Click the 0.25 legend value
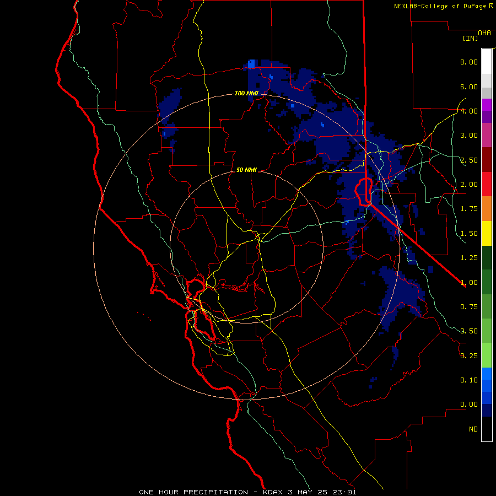This screenshot has width=496, height=496. (x=469, y=356)
